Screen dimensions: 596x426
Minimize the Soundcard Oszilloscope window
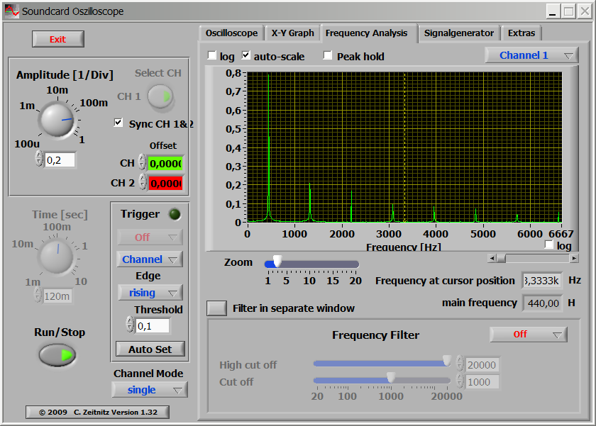point(553,11)
